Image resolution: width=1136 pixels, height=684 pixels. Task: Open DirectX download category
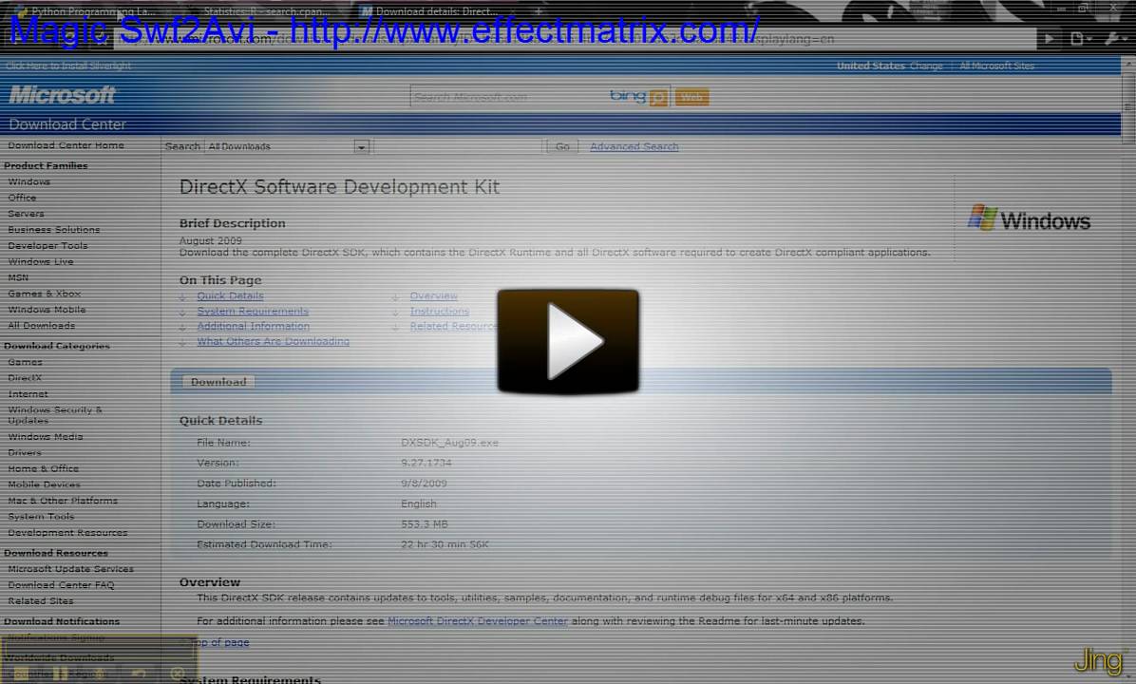coord(26,378)
